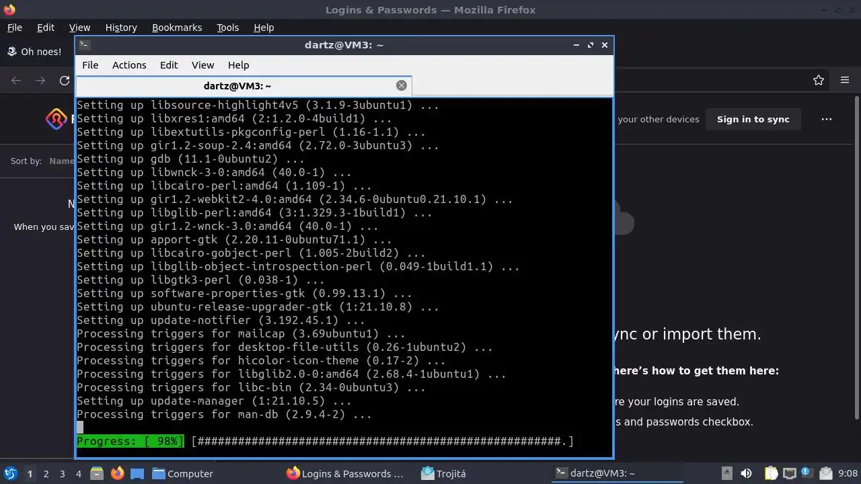Select the 'Oh noes!' Firefox tab
The height and width of the screenshot is (484, 861).
(x=34, y=51)
